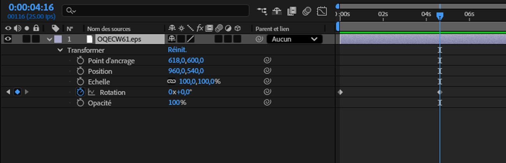Open the composition mini-flowchart icon
506x163 pixels.
[262, 11]
